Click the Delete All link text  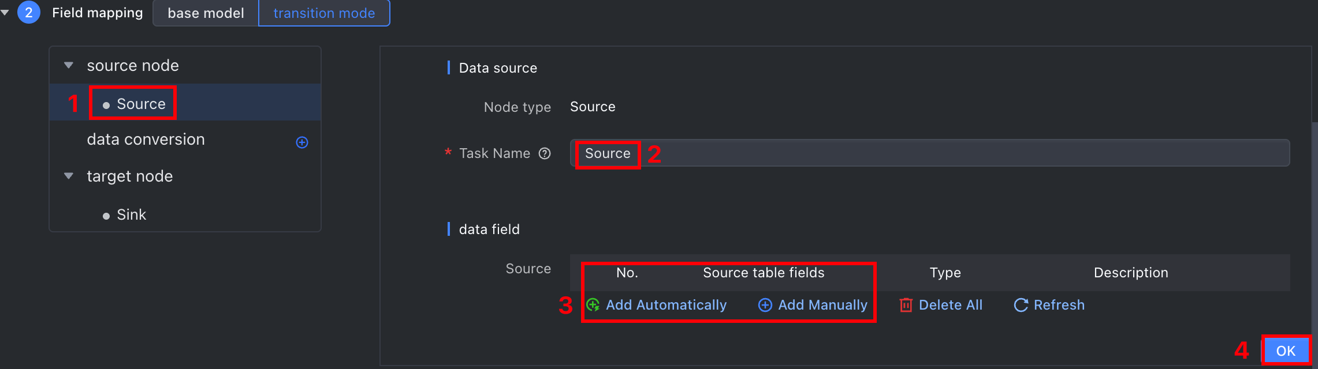click(x=951, y=305)
